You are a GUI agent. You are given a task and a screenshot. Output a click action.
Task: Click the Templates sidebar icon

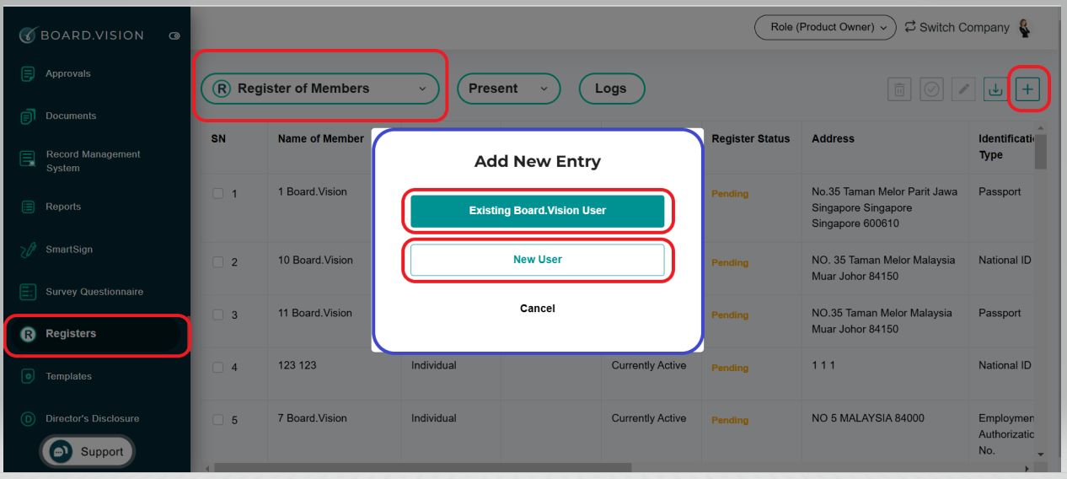(x=28, y=376)
